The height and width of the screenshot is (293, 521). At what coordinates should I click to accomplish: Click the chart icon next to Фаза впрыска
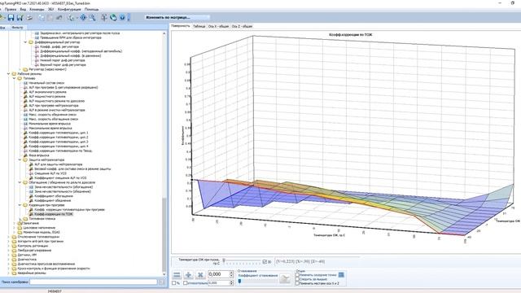[25, 155]
